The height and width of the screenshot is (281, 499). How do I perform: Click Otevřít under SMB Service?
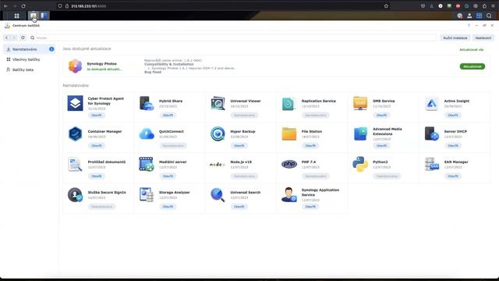[381, 116]
